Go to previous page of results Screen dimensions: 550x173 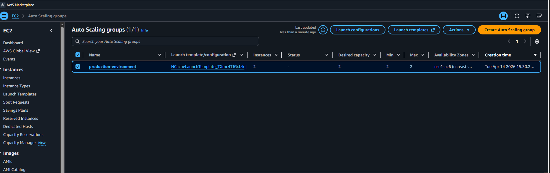(x=509, y=41)
